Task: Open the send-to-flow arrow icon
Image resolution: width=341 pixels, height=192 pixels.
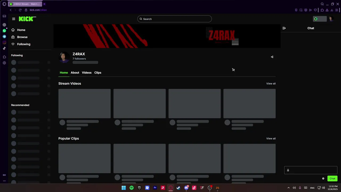Action: pyautogui.click(x=310, y=10)
